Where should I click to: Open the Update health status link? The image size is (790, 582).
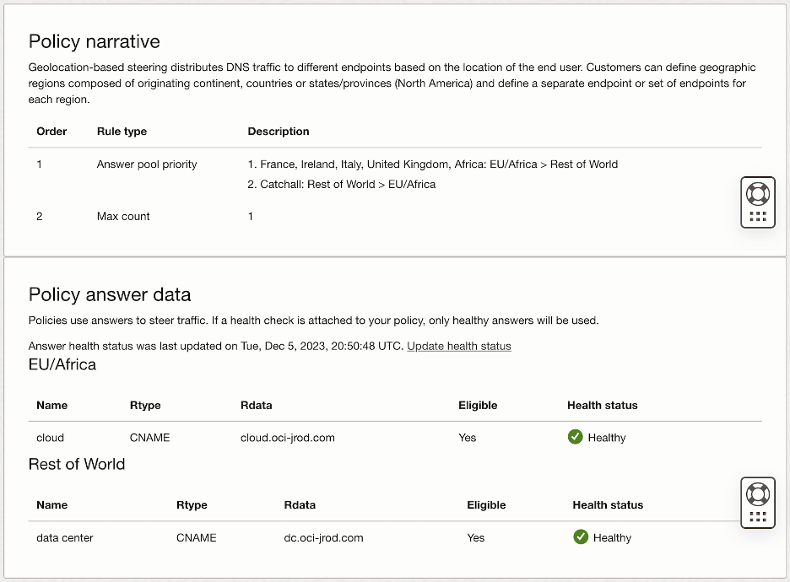coord(459,346)
